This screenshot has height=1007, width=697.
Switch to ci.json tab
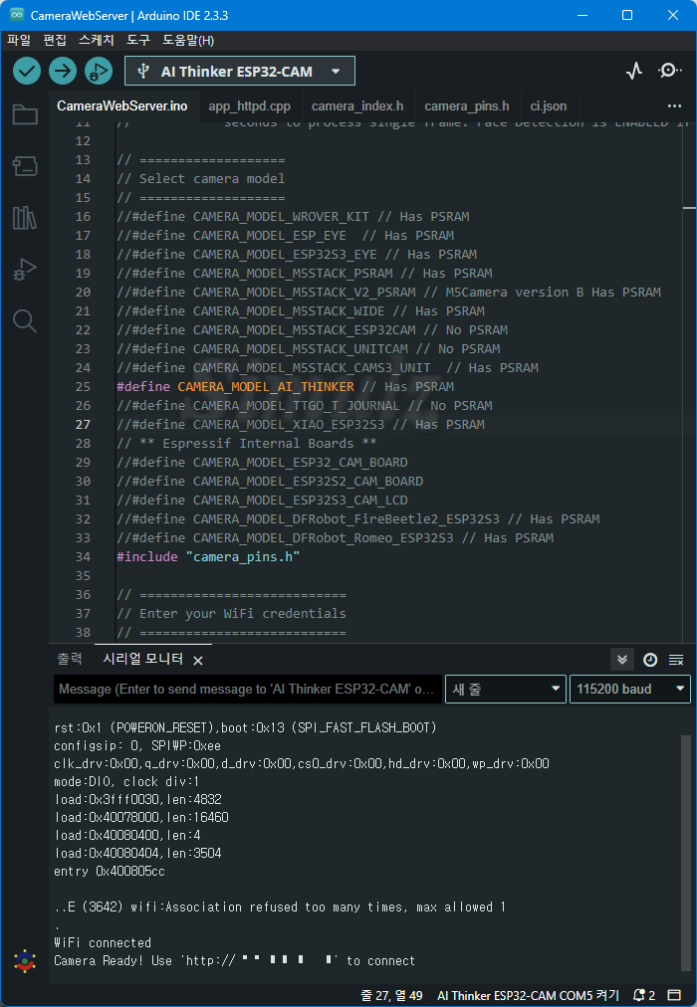548,105
